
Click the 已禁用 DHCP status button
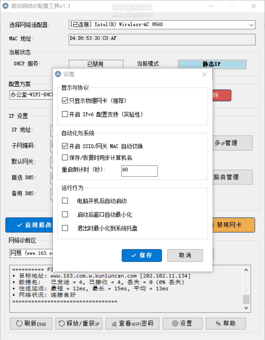pos(96,64)
